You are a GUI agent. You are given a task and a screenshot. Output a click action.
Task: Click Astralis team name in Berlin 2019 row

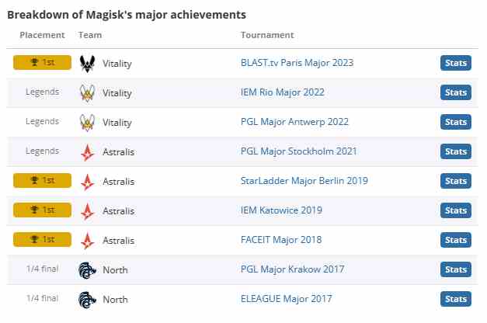[x=118, y=182]
